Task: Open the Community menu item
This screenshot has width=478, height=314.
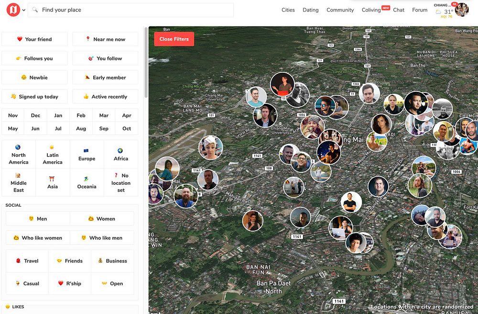Action: click(340, 10)
